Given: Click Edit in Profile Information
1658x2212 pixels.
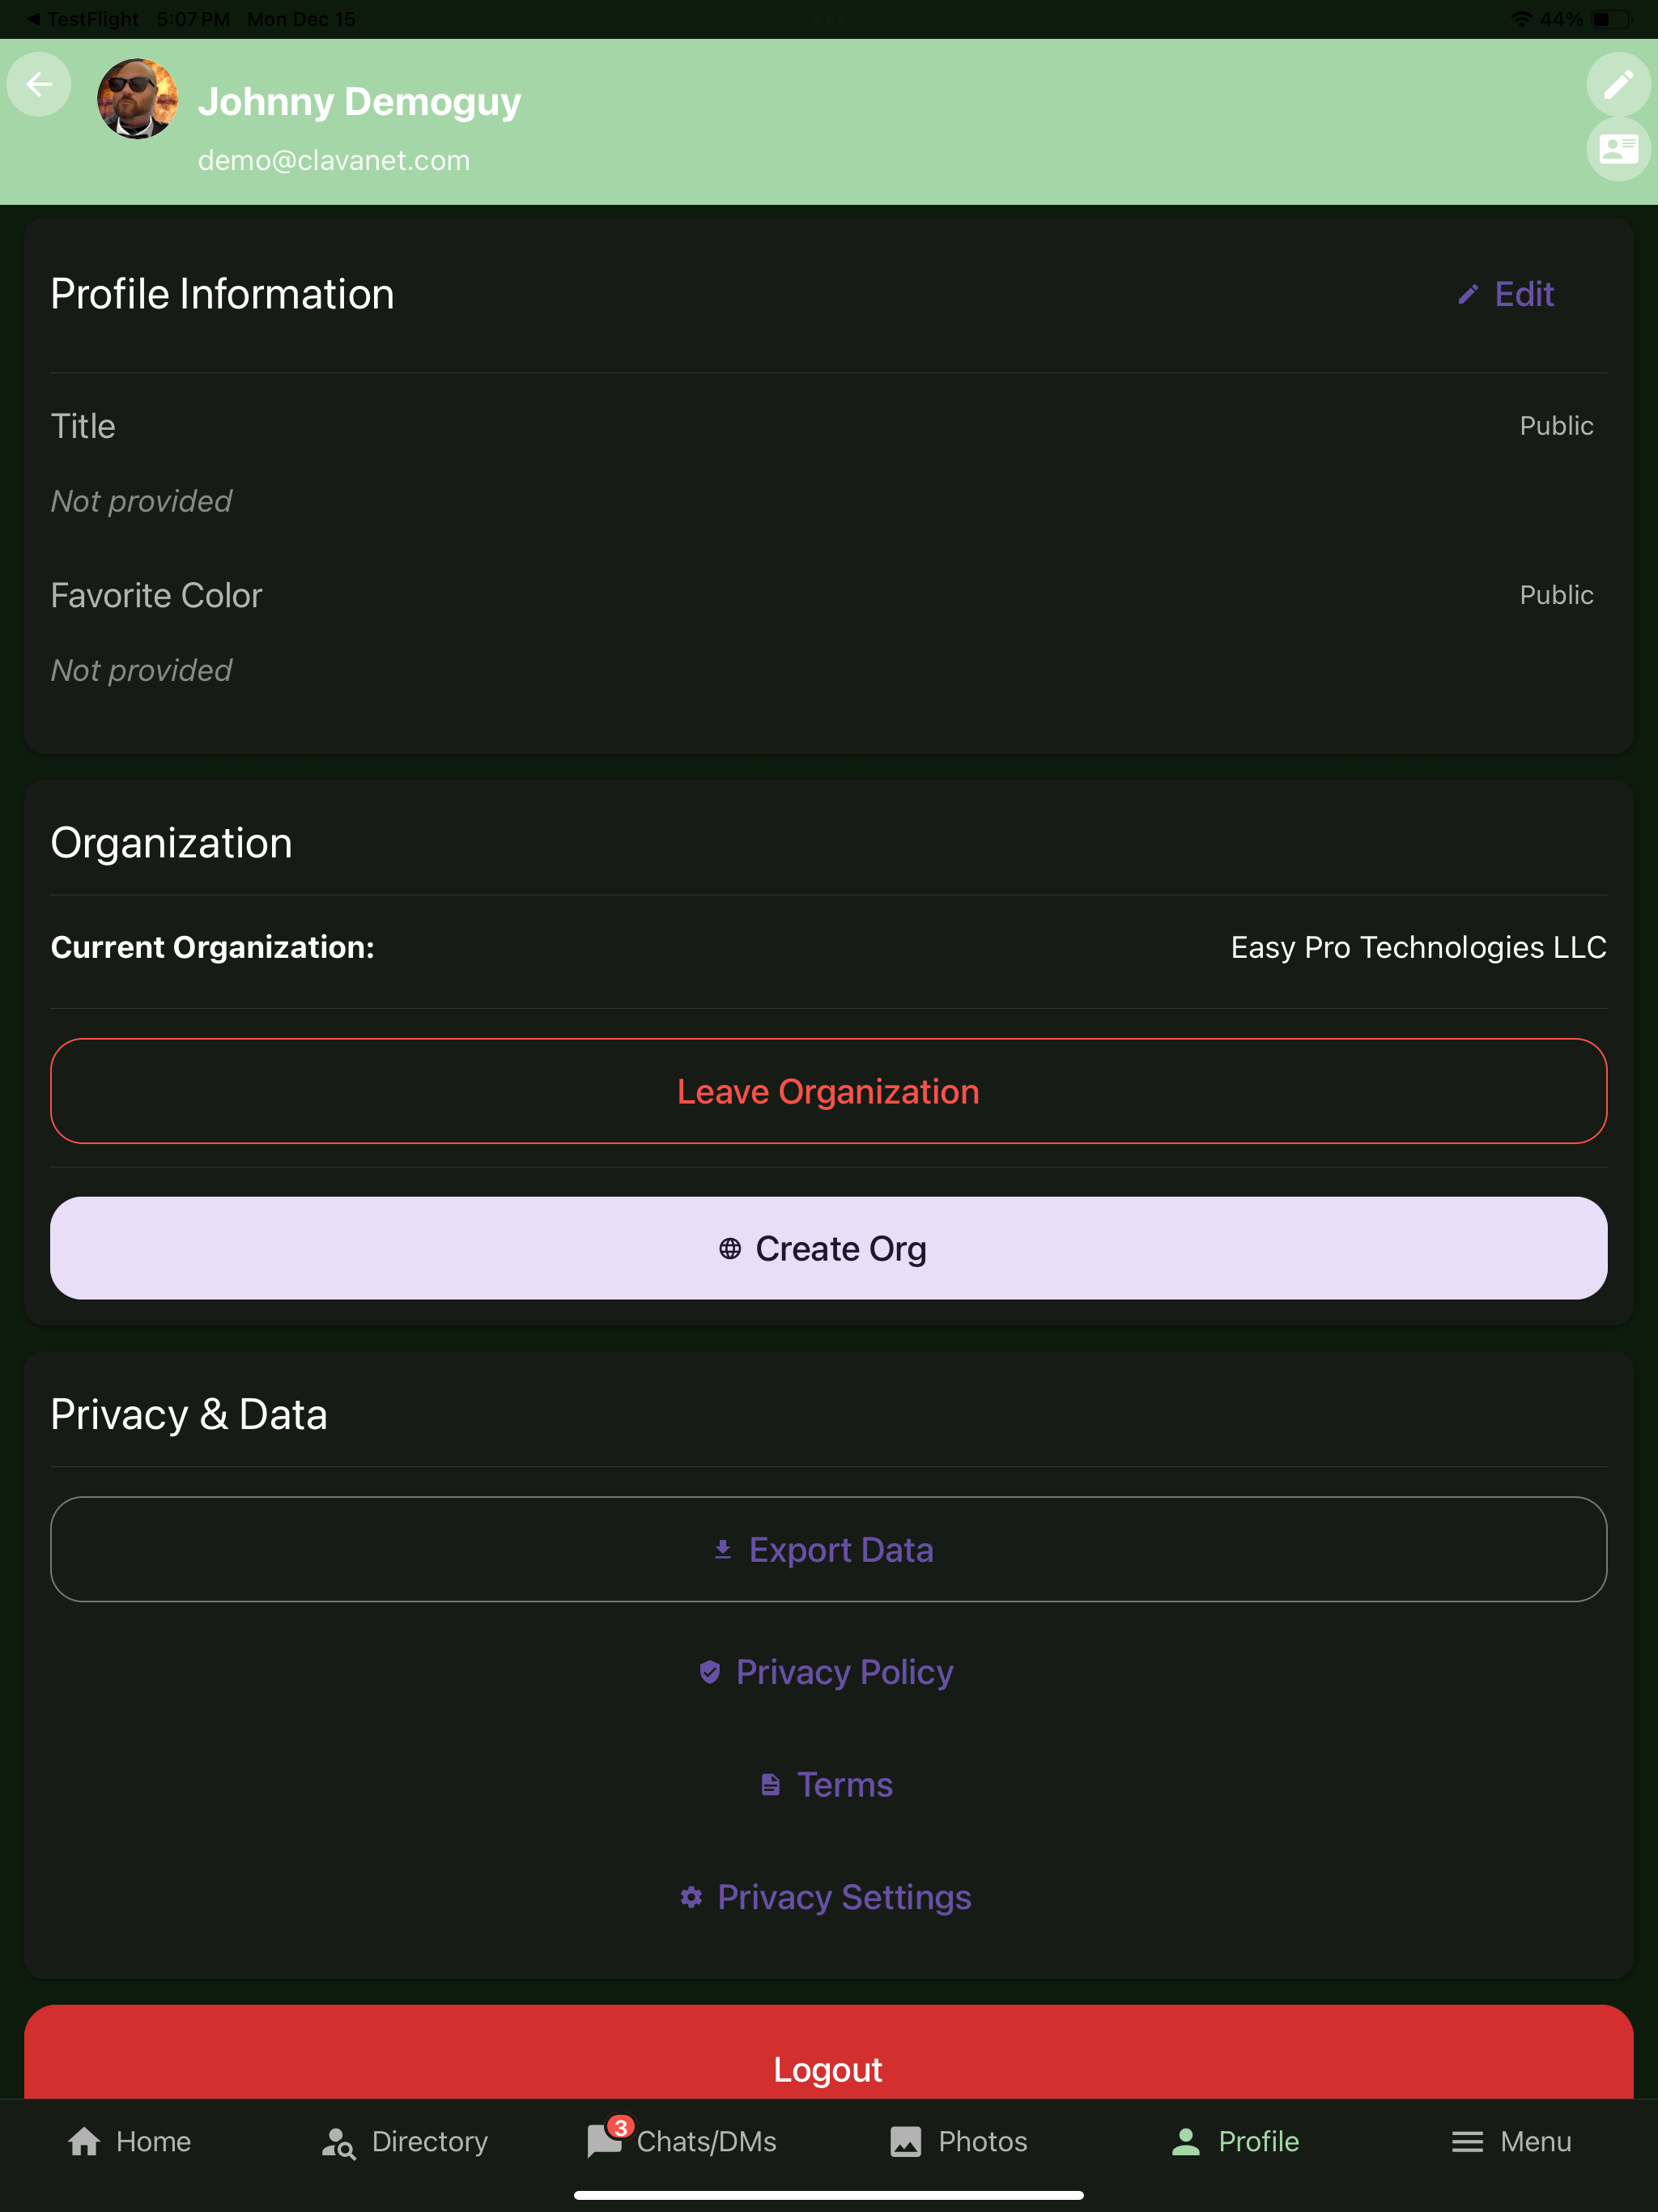Looking at the screenshot, I should click(1506, 294).
